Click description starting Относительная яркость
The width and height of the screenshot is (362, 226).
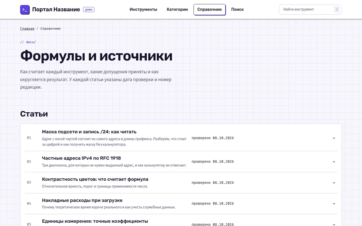95,186
